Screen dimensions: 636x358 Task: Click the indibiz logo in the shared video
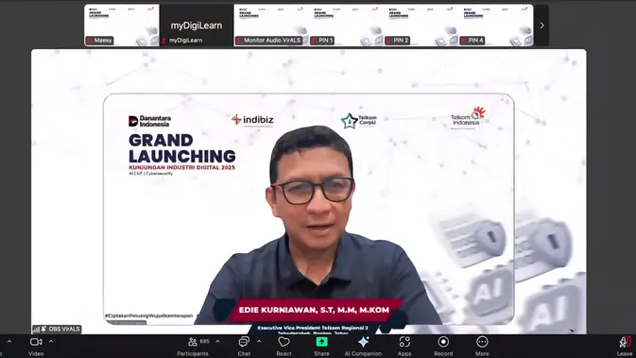tap(252, 120)
